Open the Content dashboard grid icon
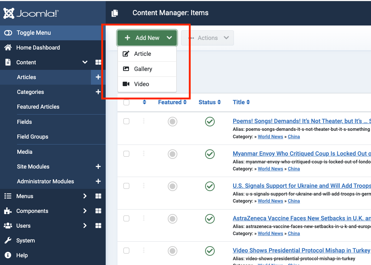This screenshot has width=371, height=265. 98,62
